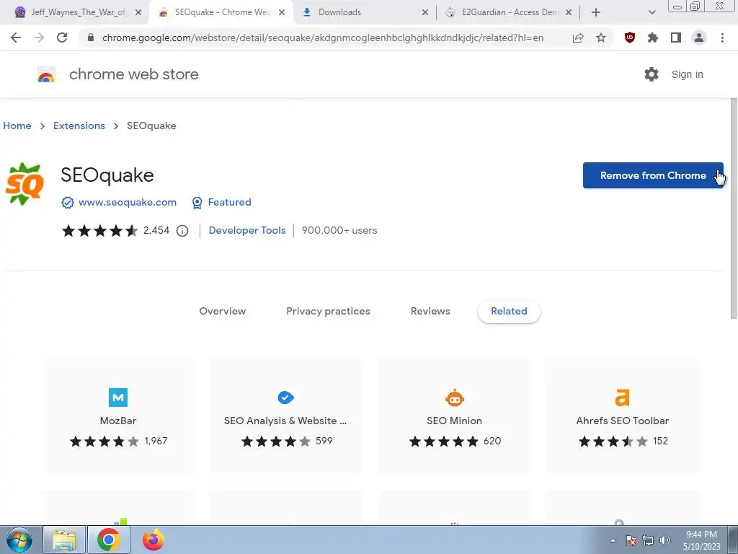Open Chrome Web Store settings gear
Viewport: 738px width, 554px height.
(652, 74)
